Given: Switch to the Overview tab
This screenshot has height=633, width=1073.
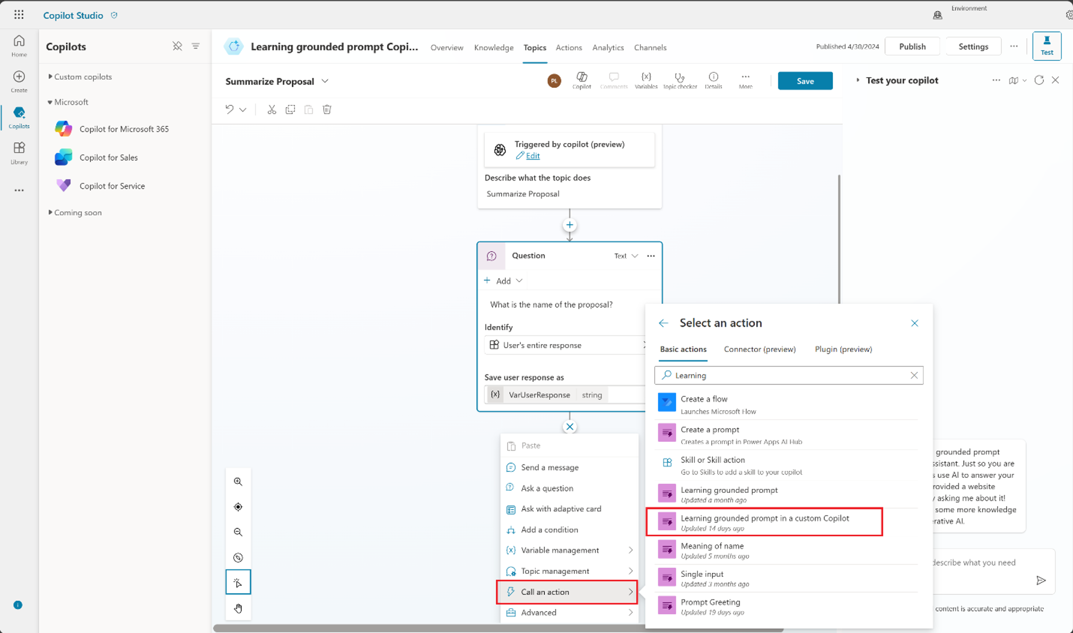Looking at the screenshot, I should point(446,47).
